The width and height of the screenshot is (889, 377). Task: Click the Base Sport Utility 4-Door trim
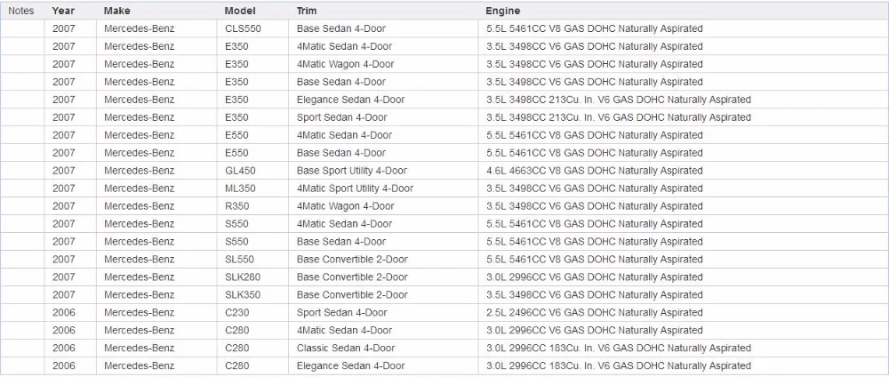(351, 171)
